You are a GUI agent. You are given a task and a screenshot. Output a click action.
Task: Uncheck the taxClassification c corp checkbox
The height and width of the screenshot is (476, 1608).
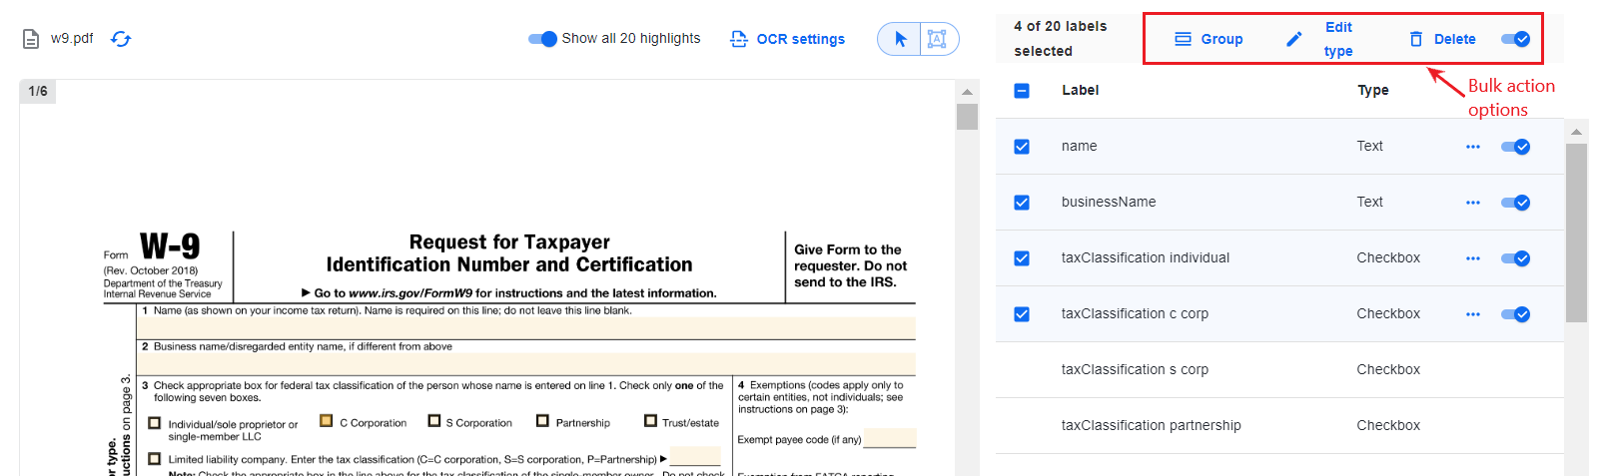tap(1022, 314)
